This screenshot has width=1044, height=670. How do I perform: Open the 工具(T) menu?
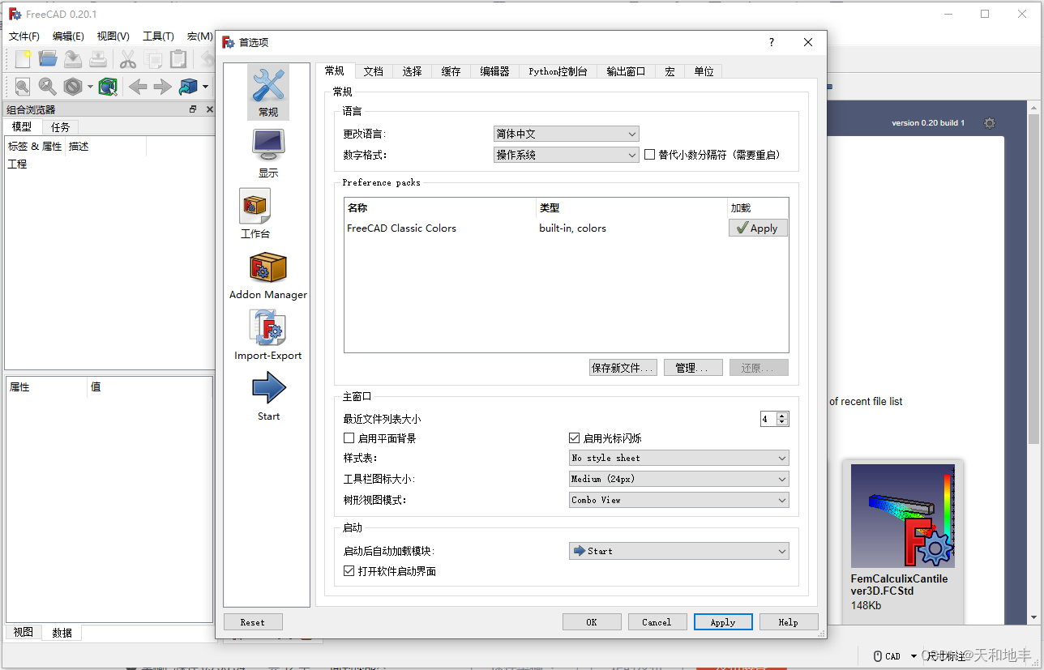pyautogui.click(x=158, y=36)
